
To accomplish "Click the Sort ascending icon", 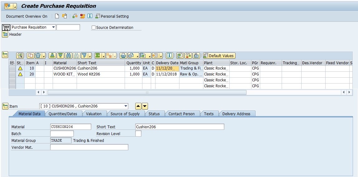I will click(x=52, y=56).
